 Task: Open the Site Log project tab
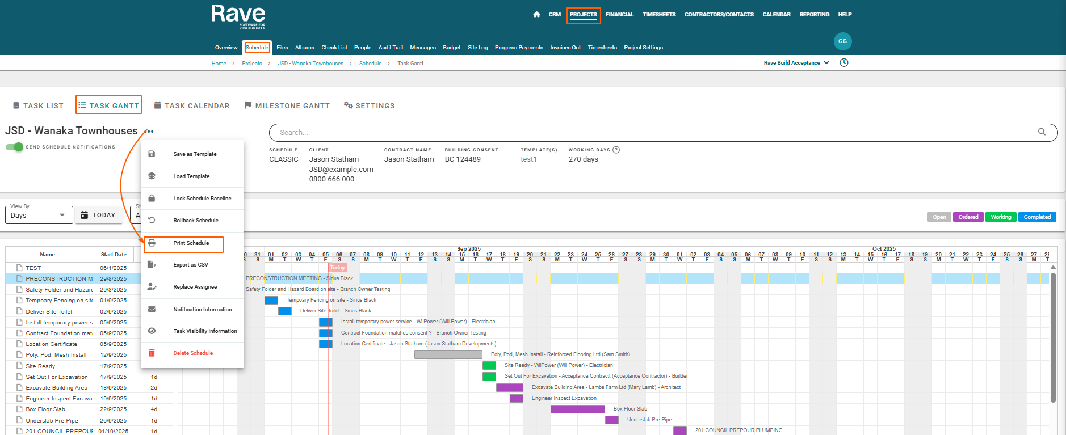pyautogui.click(x=477, y=48)
